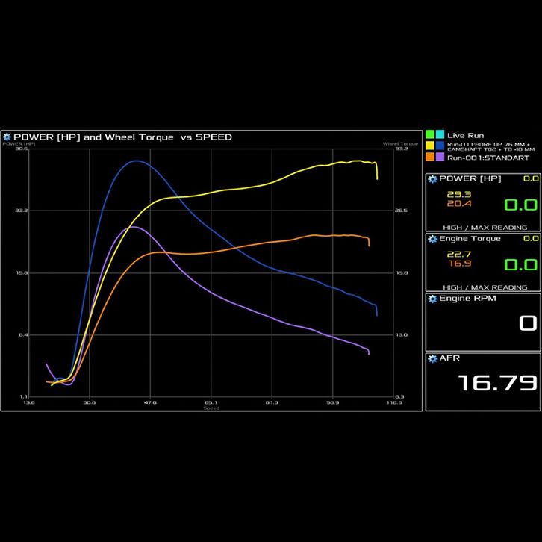Open the AFR gauge settings gear
This screenshot has width=542, height=542.
click(x=432, y=358)
